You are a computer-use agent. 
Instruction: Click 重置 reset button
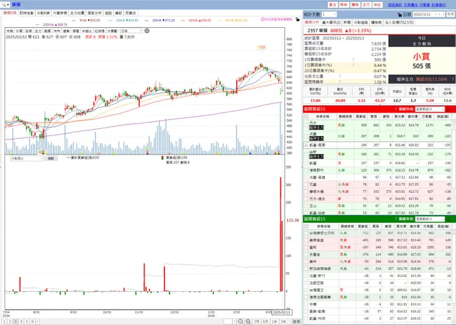(296, 321)
